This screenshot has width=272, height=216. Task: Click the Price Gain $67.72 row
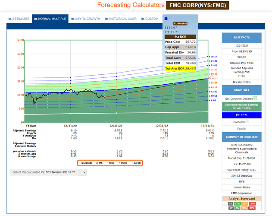coord(181,42)
